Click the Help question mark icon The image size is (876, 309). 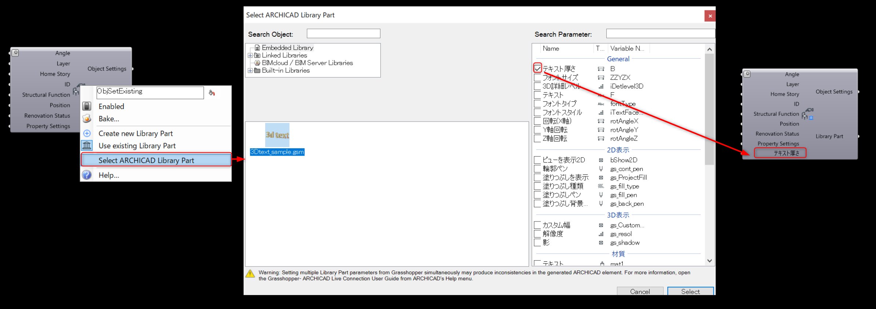(x=87, y=175)
